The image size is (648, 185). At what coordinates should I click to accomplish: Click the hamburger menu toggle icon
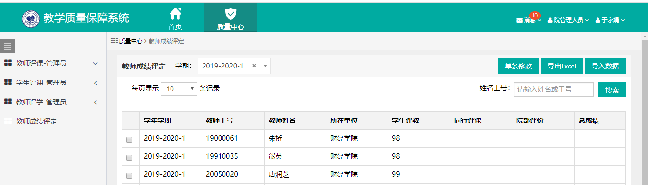[7, 46]
